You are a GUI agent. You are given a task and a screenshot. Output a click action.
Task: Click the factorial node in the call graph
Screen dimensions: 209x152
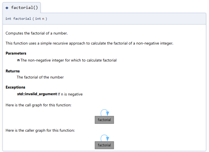(104, 120)
